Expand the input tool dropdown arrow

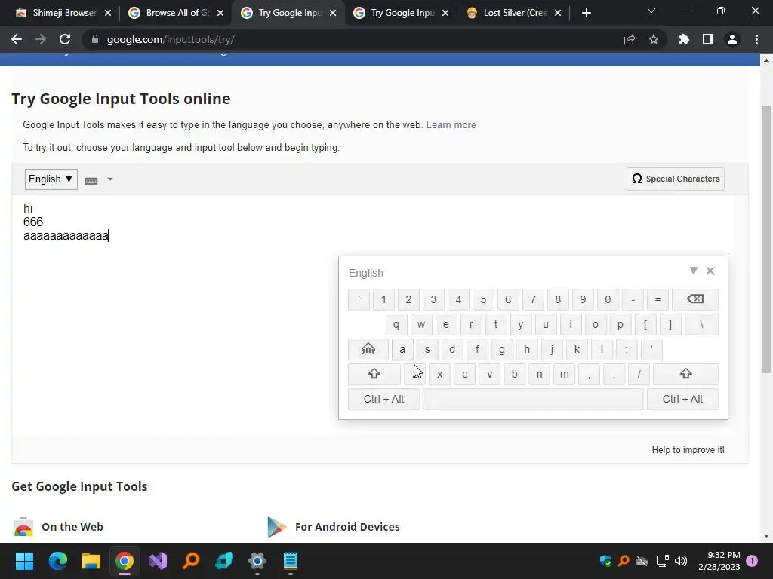[x=110, y=179]
